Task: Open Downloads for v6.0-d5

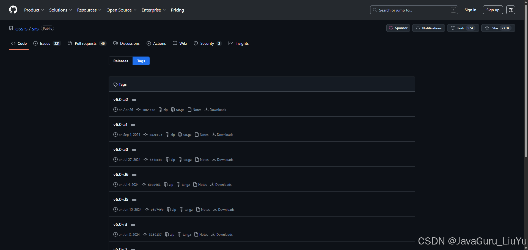Action: coord(224,210)
